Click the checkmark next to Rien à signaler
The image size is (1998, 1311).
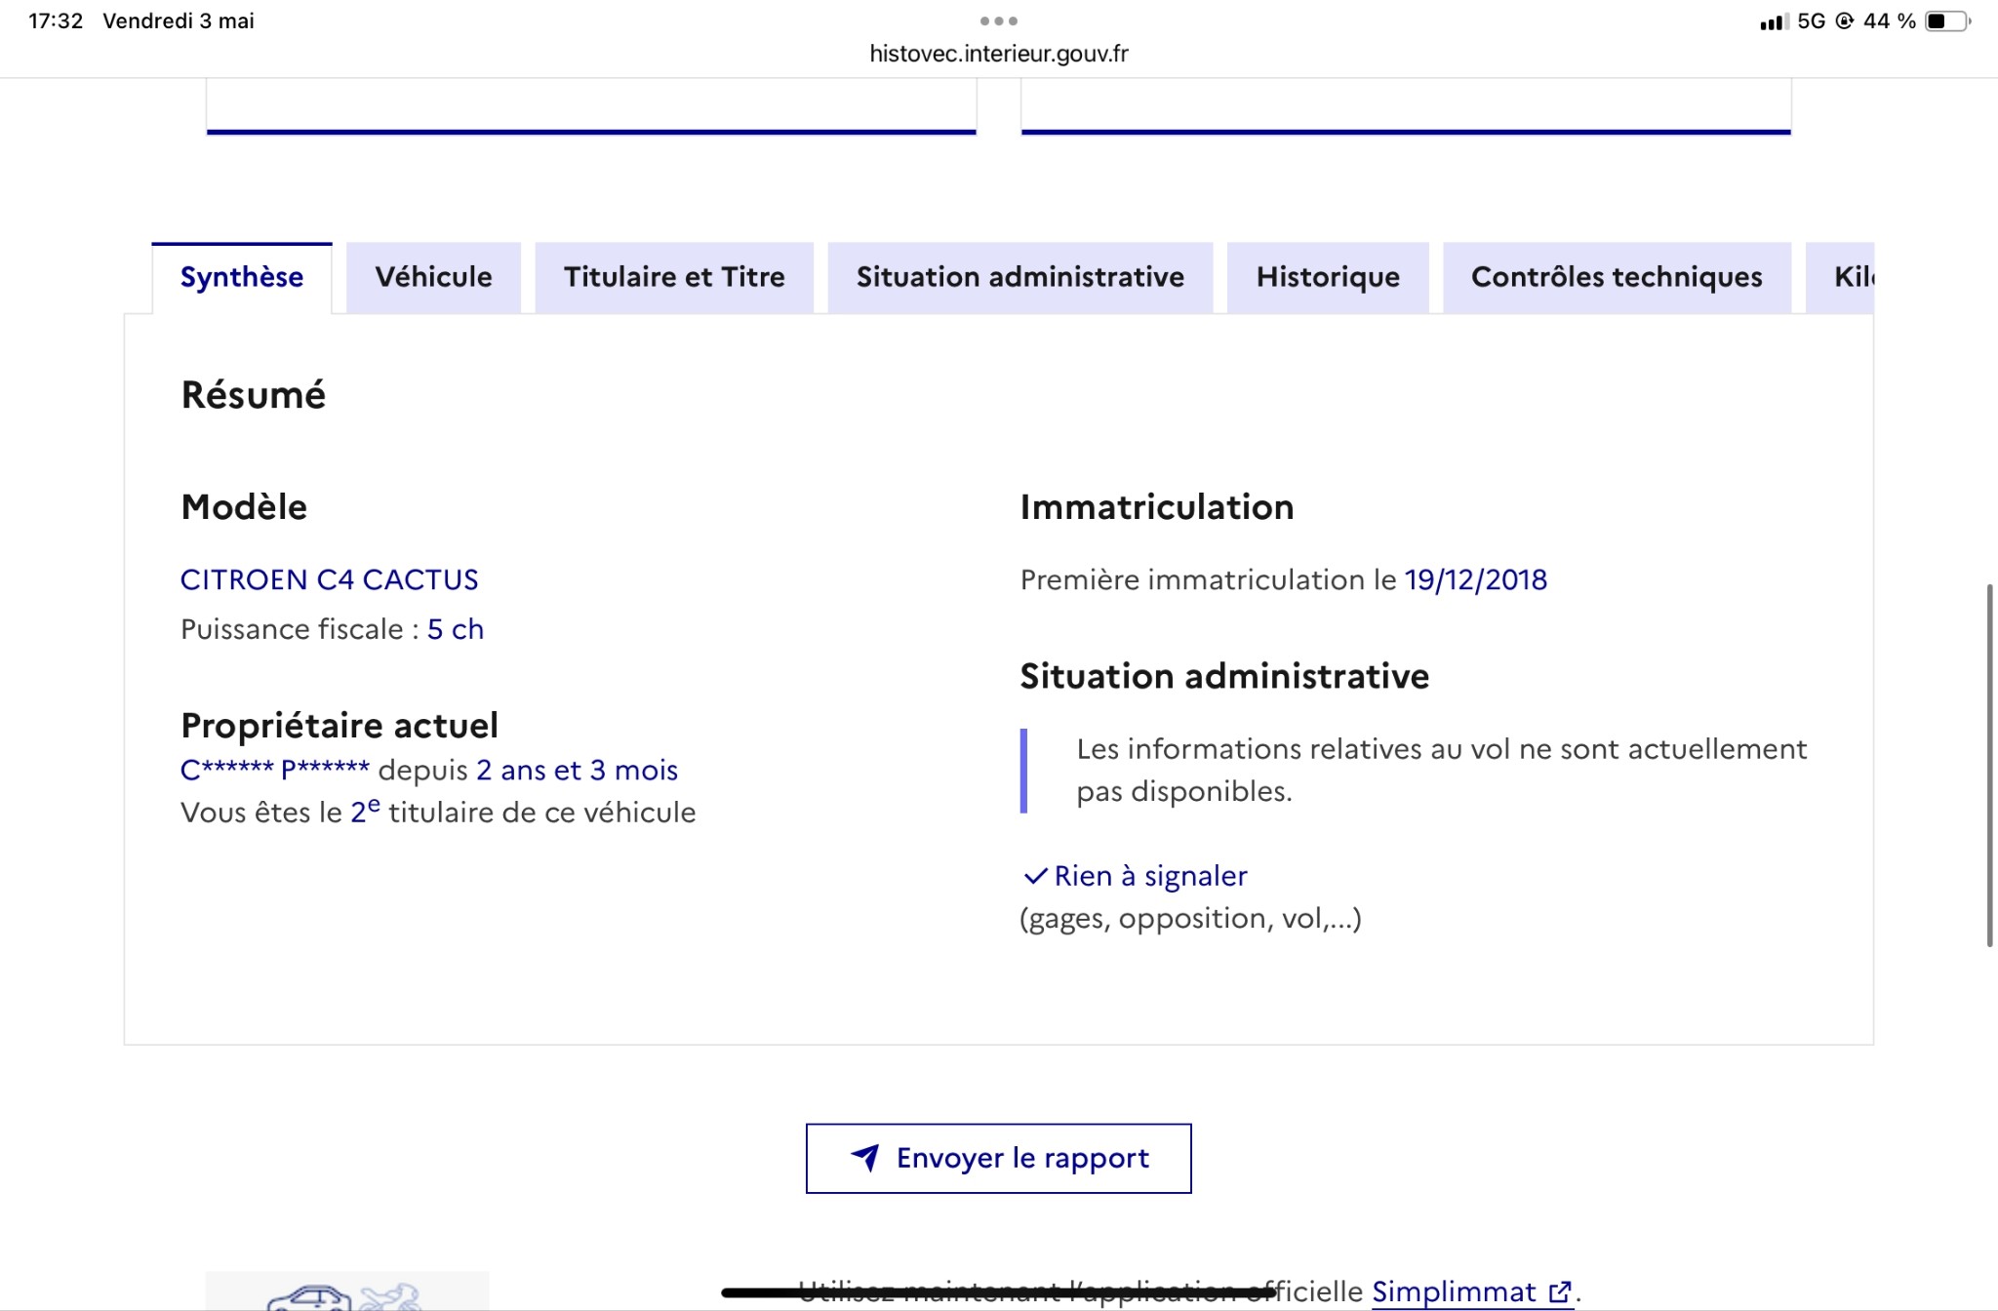pyautogui.click(x=1035, y=876)
